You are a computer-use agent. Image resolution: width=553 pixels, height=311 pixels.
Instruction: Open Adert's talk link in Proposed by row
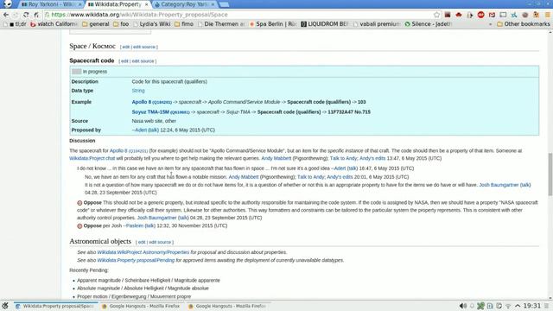tap(153, 130)
